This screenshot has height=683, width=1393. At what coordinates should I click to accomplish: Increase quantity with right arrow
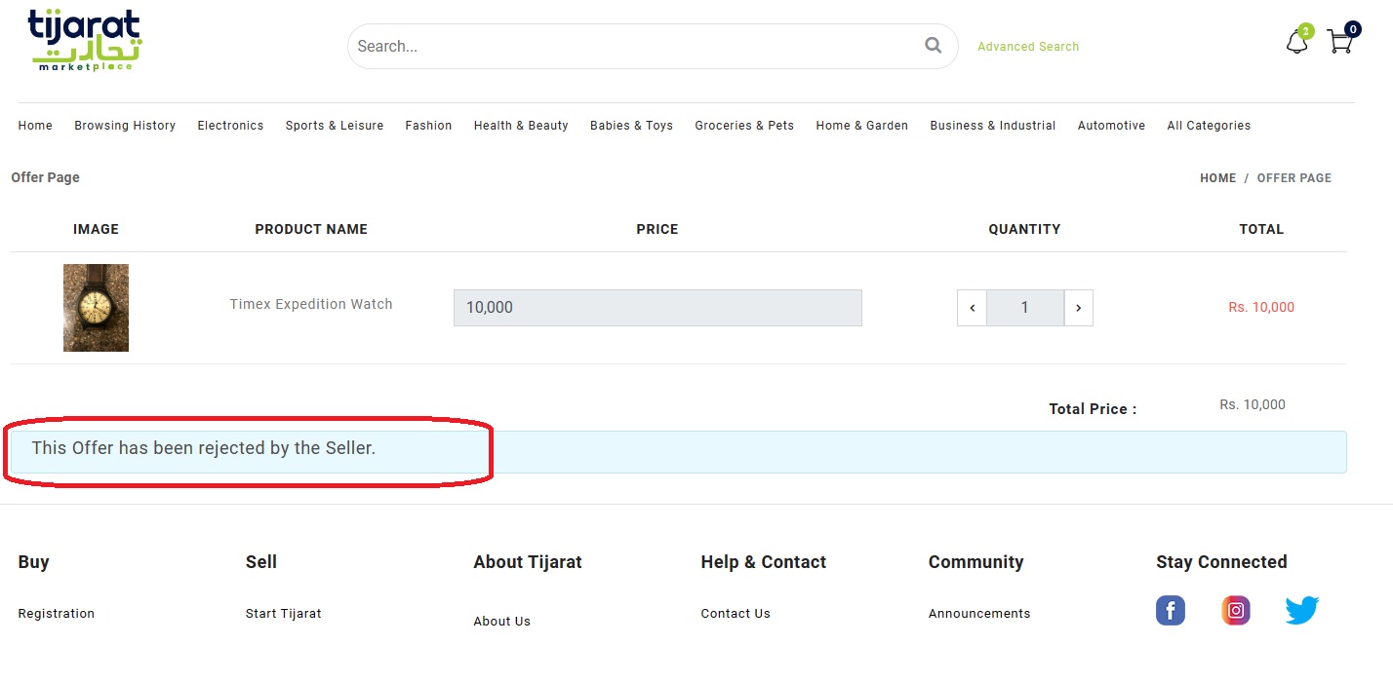pyautogui.click(x=1078, y=308)
